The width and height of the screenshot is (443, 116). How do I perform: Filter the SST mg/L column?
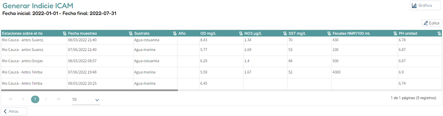click(x=329, y=34)
